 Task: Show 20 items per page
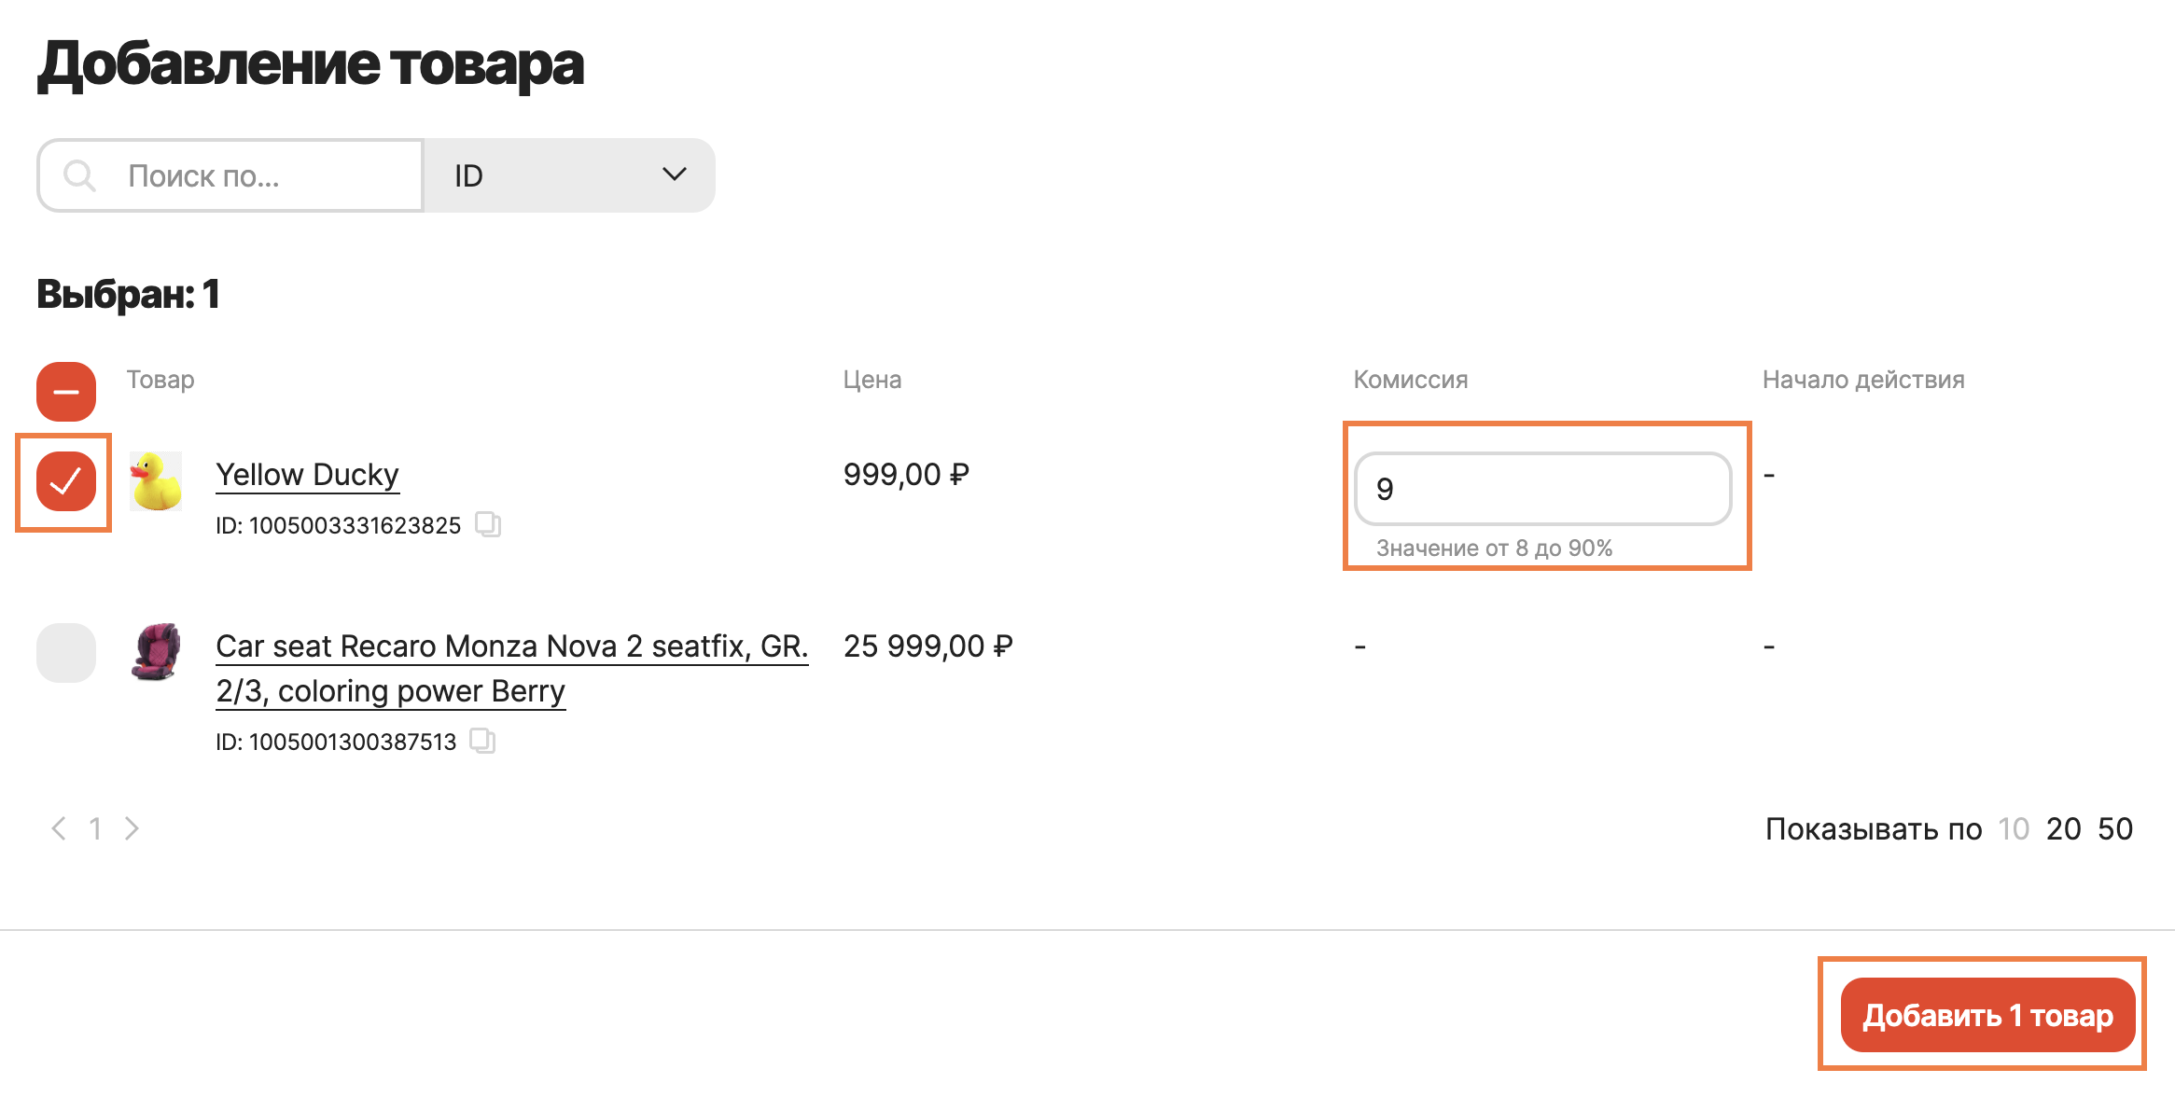tap(2063, 828)
